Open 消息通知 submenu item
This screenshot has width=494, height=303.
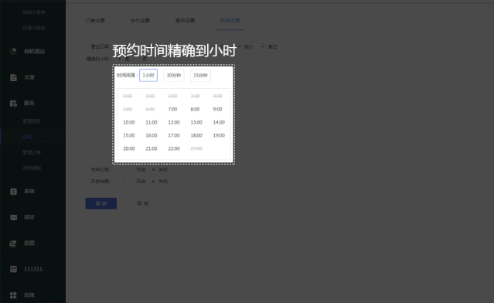click(32, 168)
